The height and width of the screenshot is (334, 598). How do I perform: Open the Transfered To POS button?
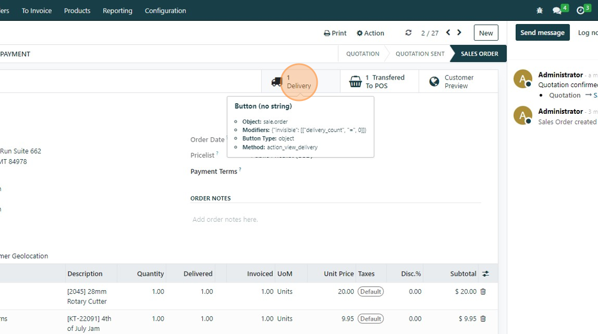pyautogui.click(x=379, y=82)
